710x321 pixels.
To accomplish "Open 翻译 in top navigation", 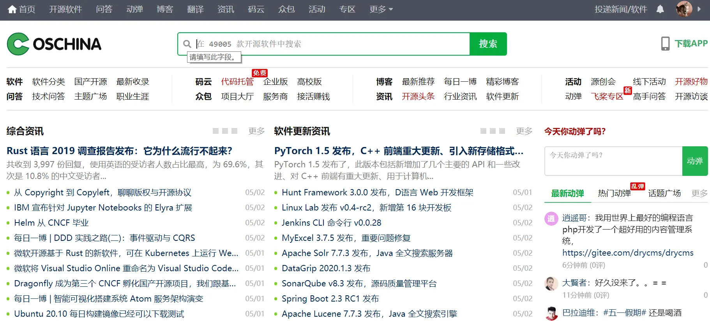I will (x=195, y=9).
